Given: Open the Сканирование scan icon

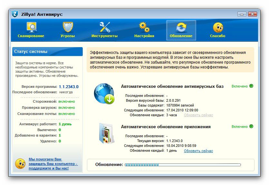Looking at the screenshot, I should [32, 27].
